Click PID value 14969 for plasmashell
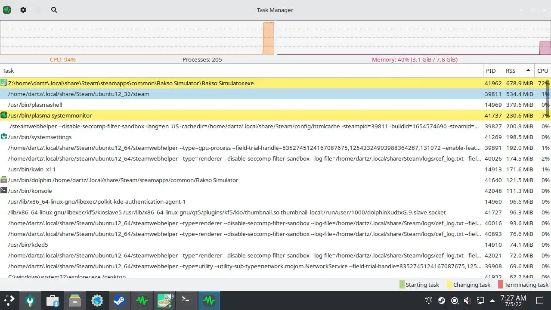The image size is (551, 310). 493,105
